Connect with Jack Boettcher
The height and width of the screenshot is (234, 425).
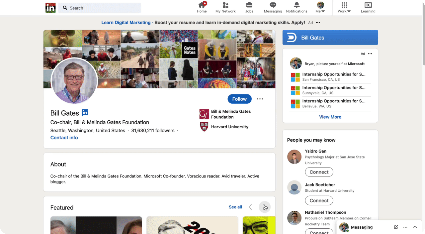pyautogui.click(x=319, y=200)
